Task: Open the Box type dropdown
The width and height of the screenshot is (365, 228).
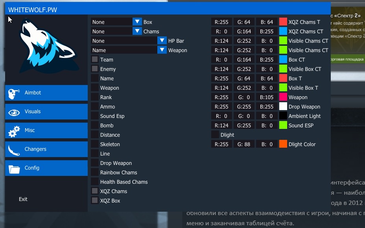Action: tap(137, 22)
